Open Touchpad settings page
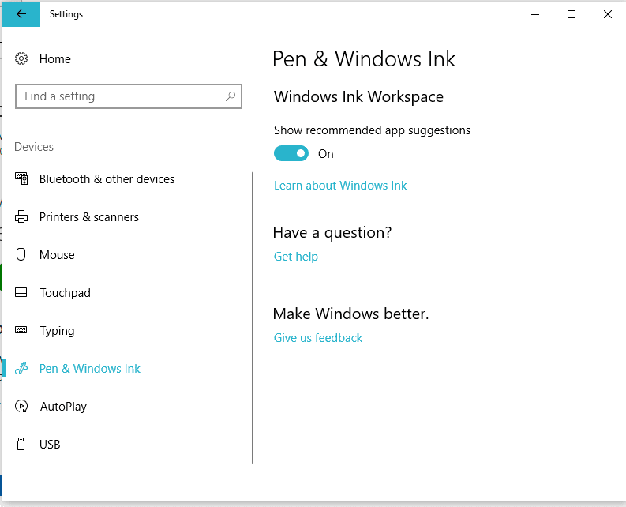Viewport: 626px width, 507px height. (x=65, y=293)
